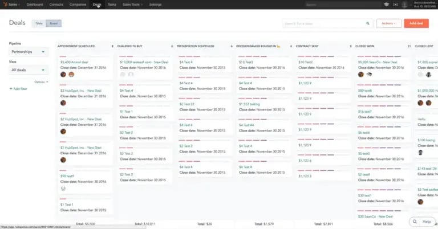The width and height of the screenshot is (438, 229).
Task: Open Contacts in navigation
Action: (x=56, y=5)
